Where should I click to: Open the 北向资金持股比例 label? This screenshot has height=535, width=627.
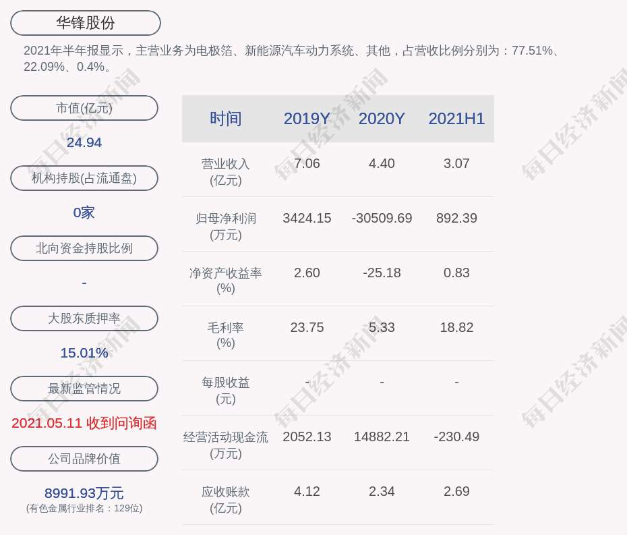(84, 248)
